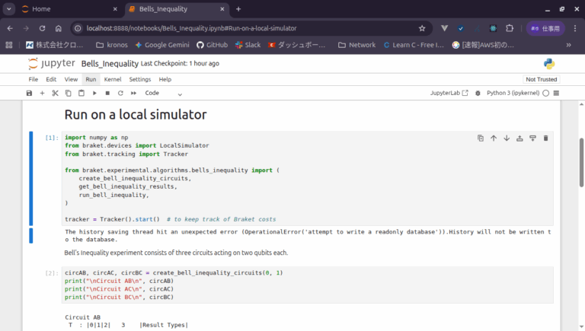This screenshot has width=585, height=331.
Task: Open a new browser tab
Action: coord(238,9)
